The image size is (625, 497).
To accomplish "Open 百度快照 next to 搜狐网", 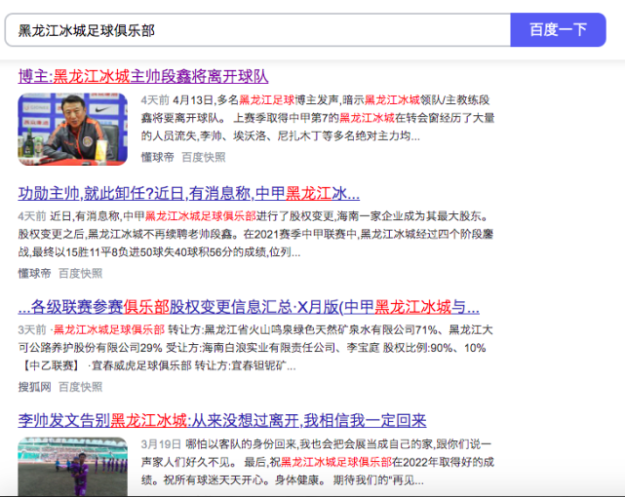I will (81, 387).
